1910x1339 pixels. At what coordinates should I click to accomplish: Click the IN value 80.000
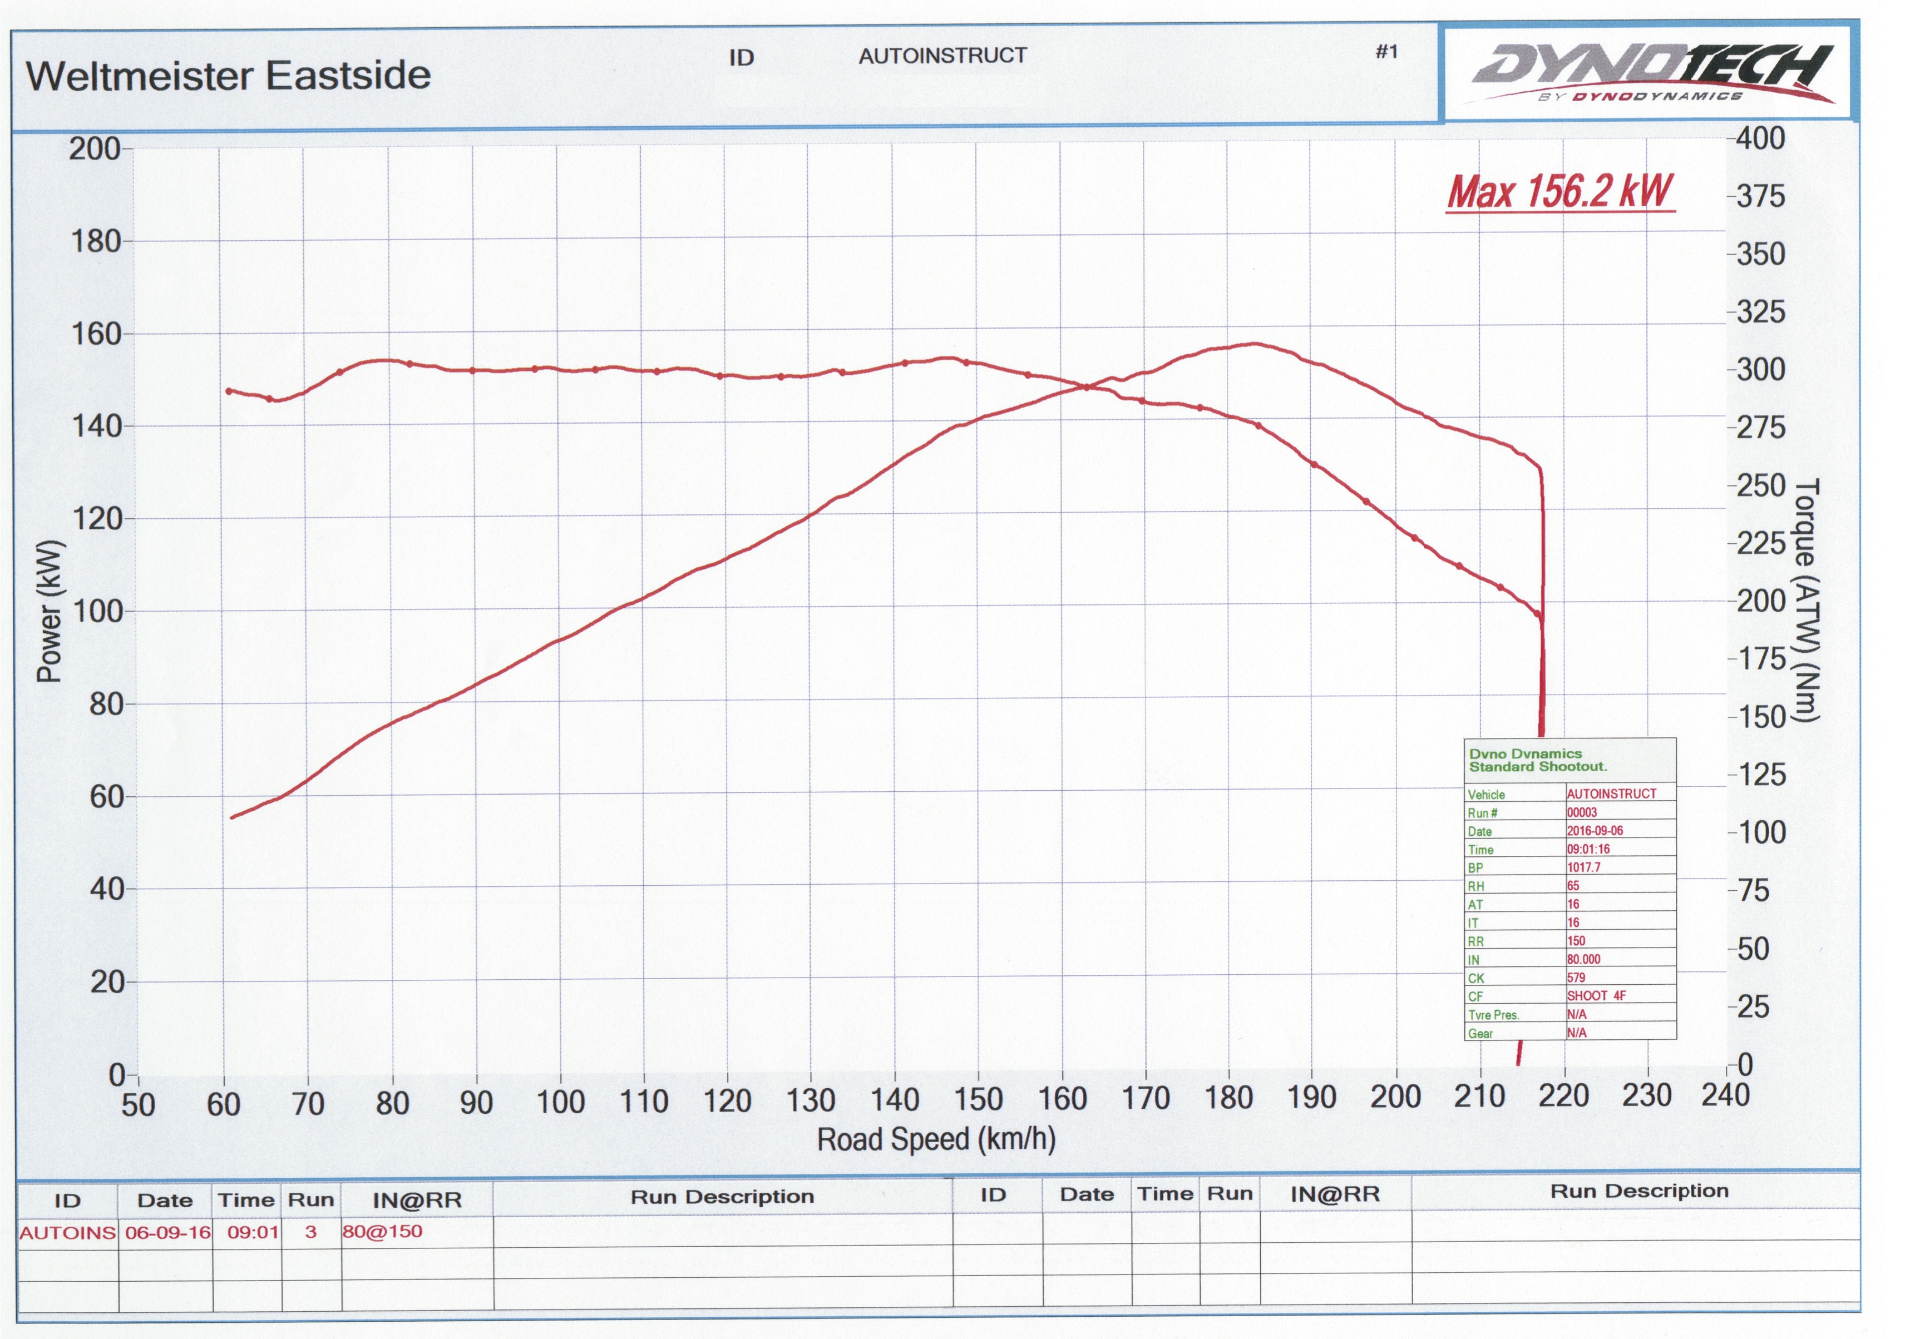1583,959
